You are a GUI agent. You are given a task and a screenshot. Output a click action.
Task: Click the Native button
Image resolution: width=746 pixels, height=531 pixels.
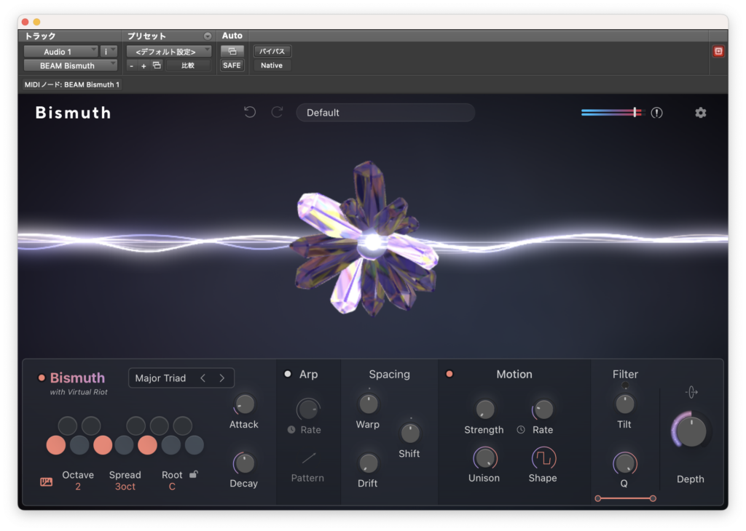coord(272,65)
